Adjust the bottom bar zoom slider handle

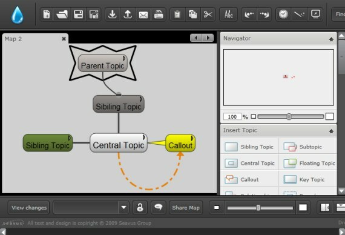point(258,208)
